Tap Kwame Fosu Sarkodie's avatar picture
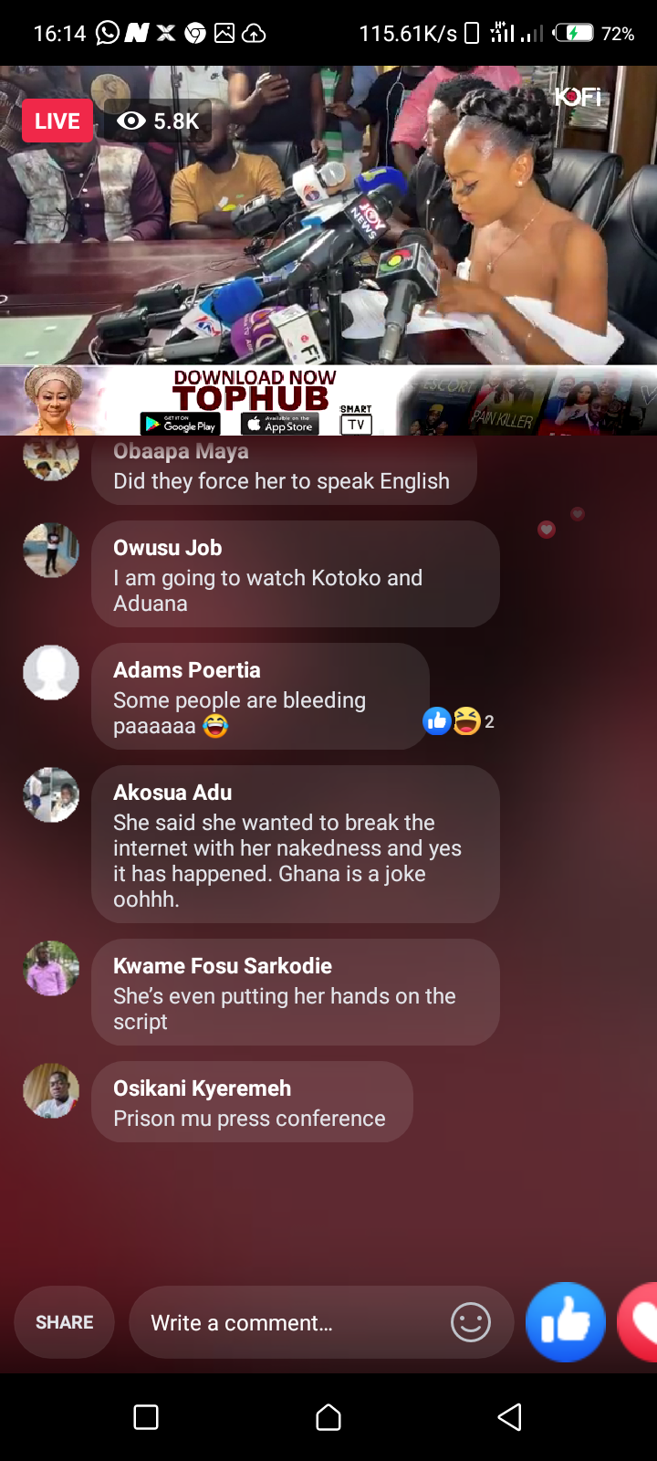The width and height of the screenshot is (657, 1461). tap(51, 968)
